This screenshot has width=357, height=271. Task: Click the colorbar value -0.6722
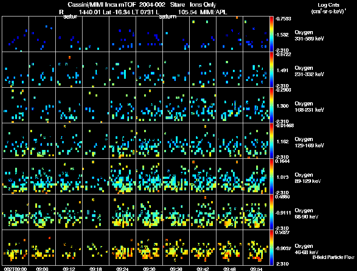(x=283, y=54)
